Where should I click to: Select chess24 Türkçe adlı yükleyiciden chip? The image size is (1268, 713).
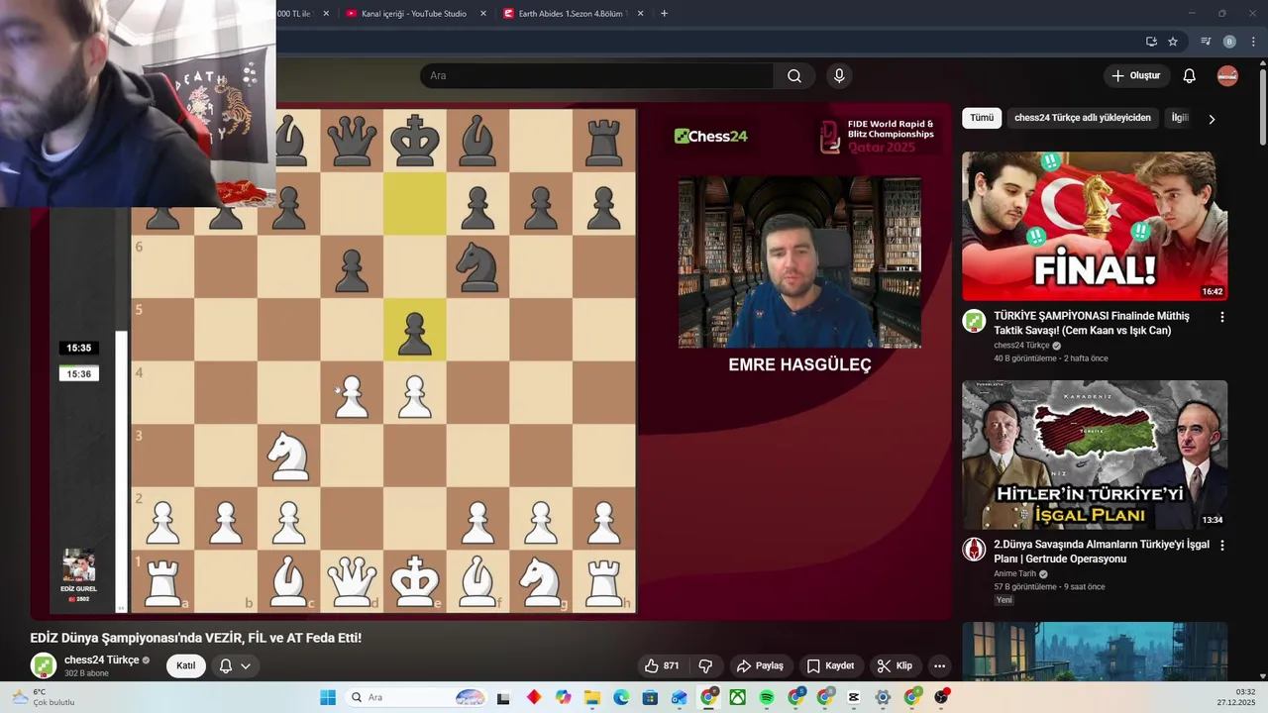[1083, 118]
